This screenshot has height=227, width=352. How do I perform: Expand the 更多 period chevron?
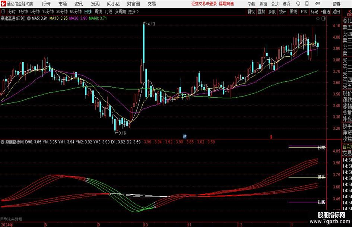(x=137, y=12)
